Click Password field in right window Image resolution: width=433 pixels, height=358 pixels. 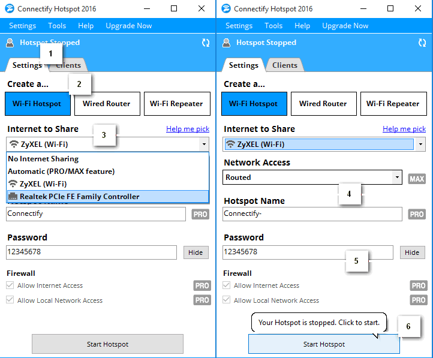pos(308,252)
